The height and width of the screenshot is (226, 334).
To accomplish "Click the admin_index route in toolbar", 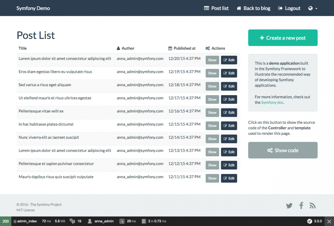I will pos(25,221).
